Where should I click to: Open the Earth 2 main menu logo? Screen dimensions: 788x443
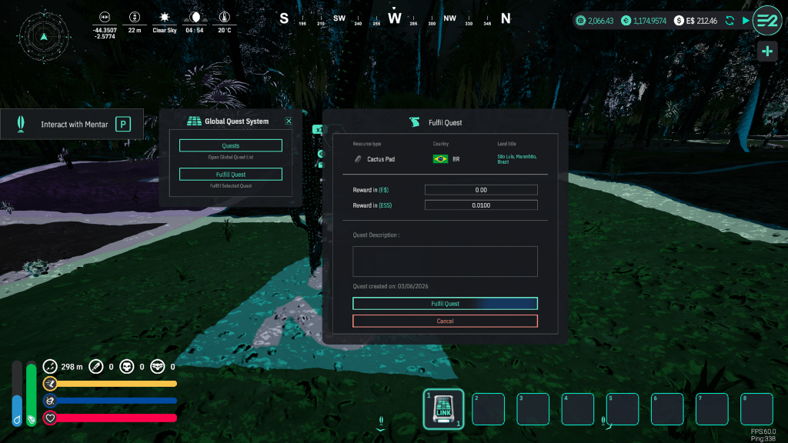pos(766,20)
